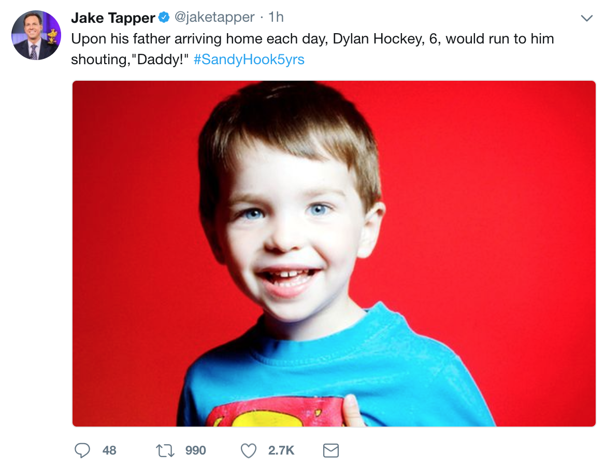Click the blue verified badge
Screen dimensions: 605x468
pos(165,18)
